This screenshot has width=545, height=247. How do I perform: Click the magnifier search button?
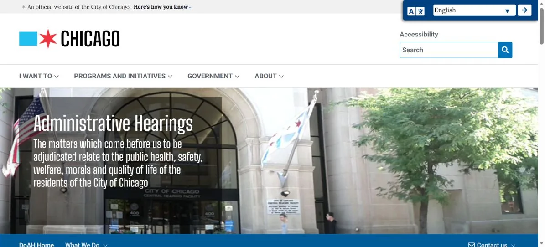pyautogui.click(x=505, y=50)
